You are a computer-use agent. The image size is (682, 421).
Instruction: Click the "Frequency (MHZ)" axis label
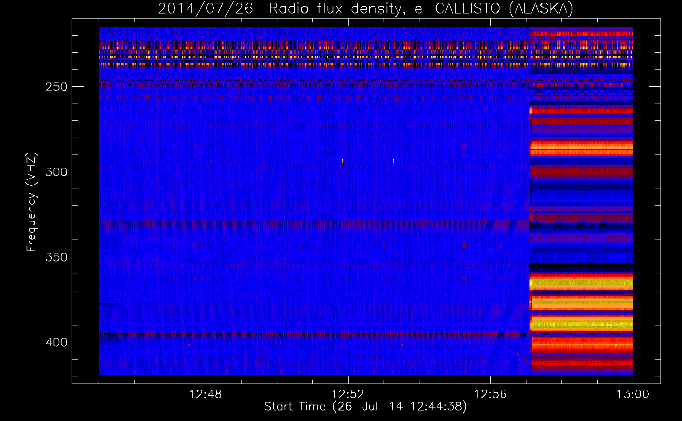(32, 202)
